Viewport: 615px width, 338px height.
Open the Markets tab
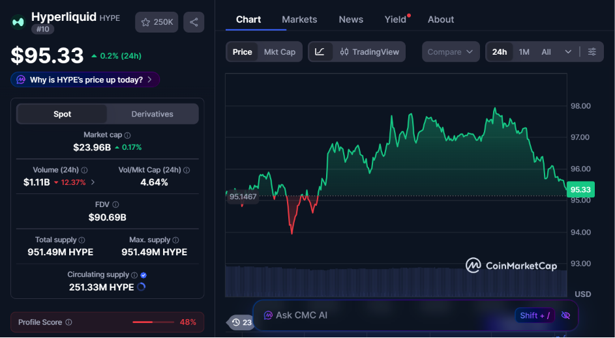(299, 20)
